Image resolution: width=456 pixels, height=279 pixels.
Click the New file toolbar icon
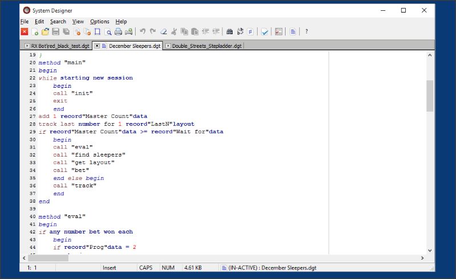35,32
